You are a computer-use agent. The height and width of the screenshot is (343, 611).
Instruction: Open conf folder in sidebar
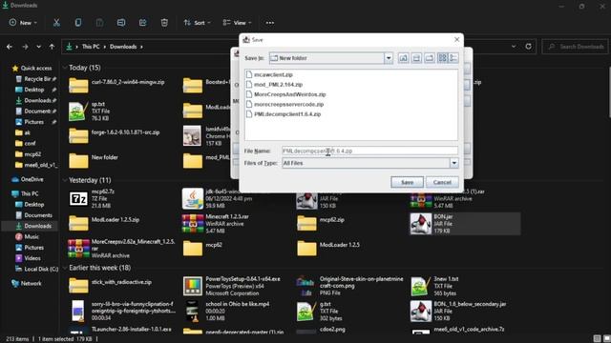(26, 143)
